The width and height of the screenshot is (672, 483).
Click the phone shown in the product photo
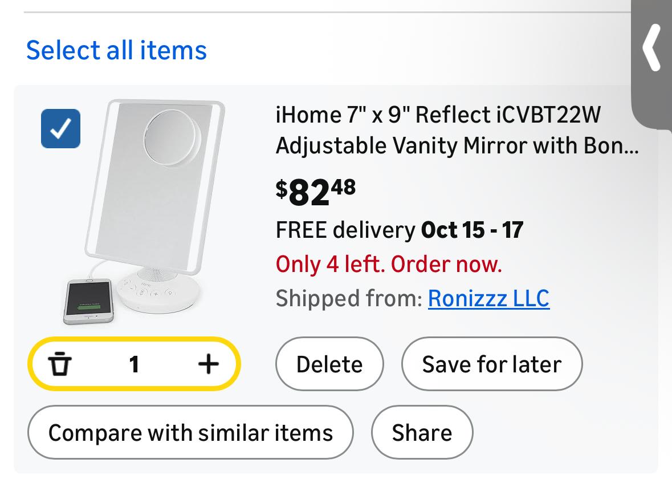(88, 301)
